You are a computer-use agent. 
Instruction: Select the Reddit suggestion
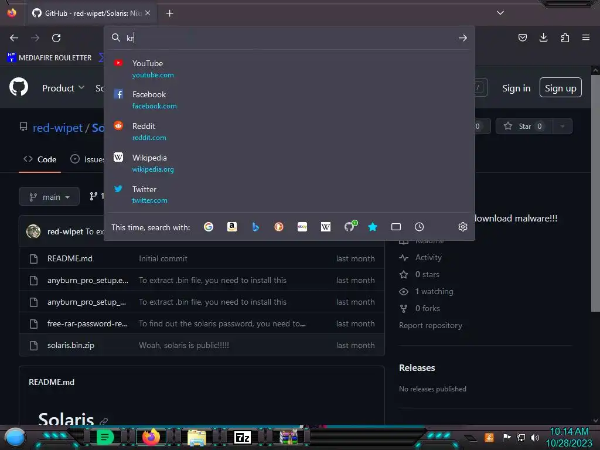[289, 132]
